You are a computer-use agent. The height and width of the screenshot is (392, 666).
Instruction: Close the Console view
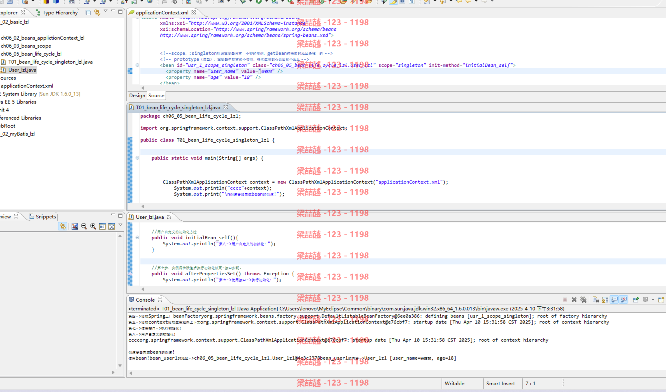pos(160,300)
